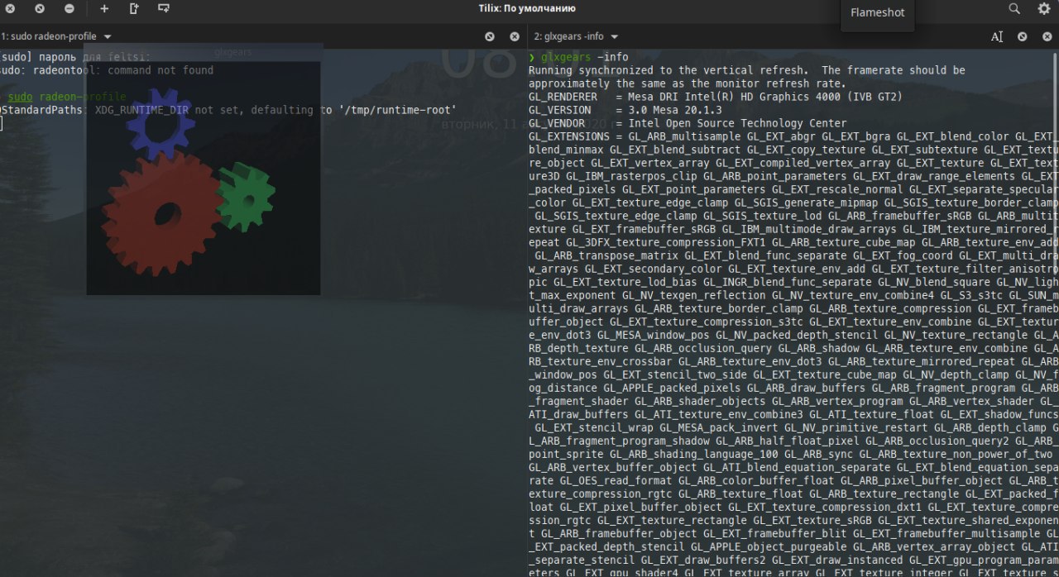Image resolution: width=1059 pixels, height=577 pixels.
Task: Close the sudo radeon-profile terminal pane
Action: click(515, 36)
